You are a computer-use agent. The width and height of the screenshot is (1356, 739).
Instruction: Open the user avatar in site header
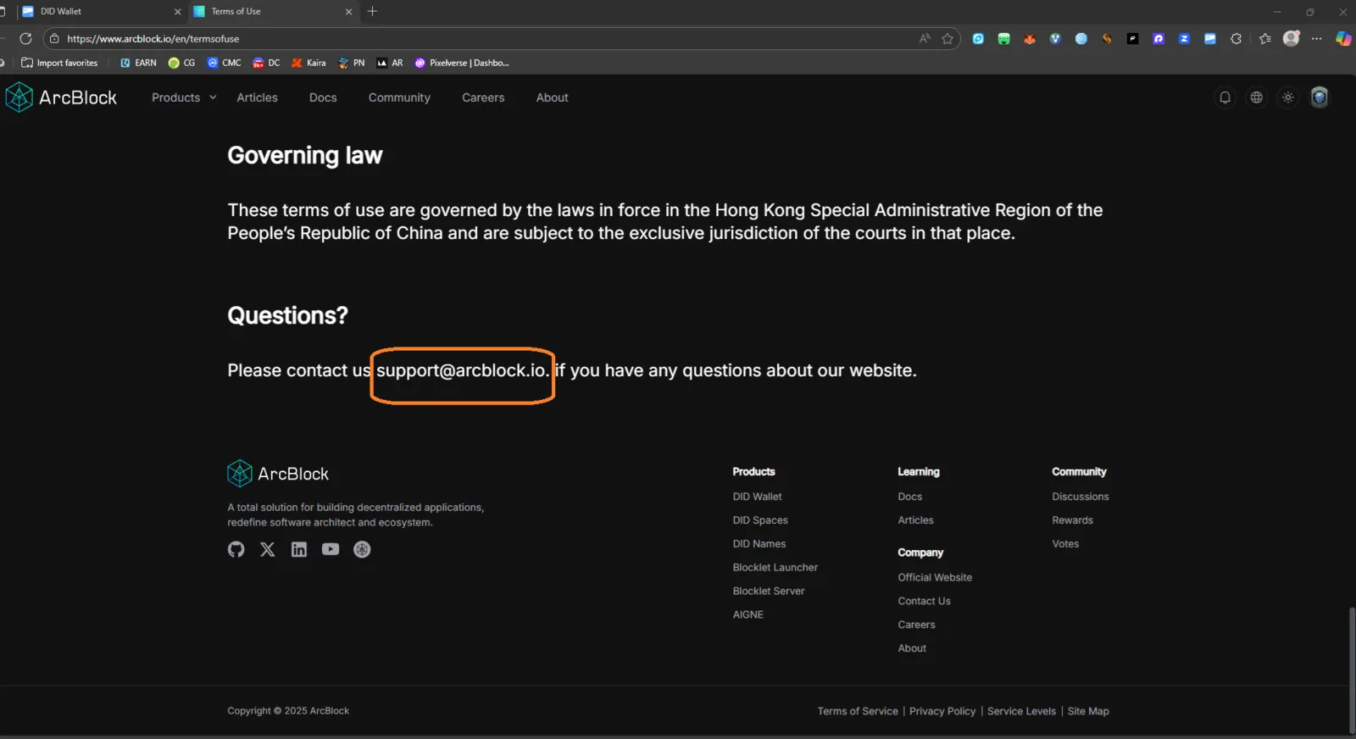[x=1320, y=97]
